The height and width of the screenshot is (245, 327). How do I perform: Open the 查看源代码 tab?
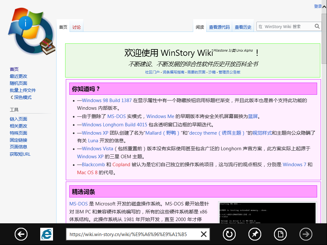click(219, 27)
